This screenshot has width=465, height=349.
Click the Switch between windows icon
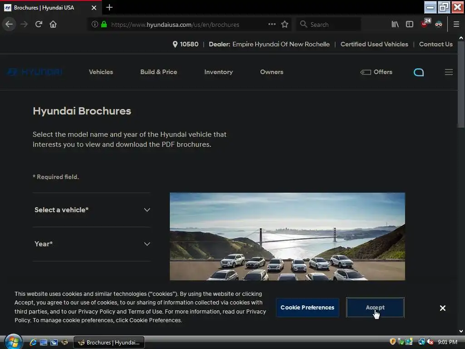[54, 342]
